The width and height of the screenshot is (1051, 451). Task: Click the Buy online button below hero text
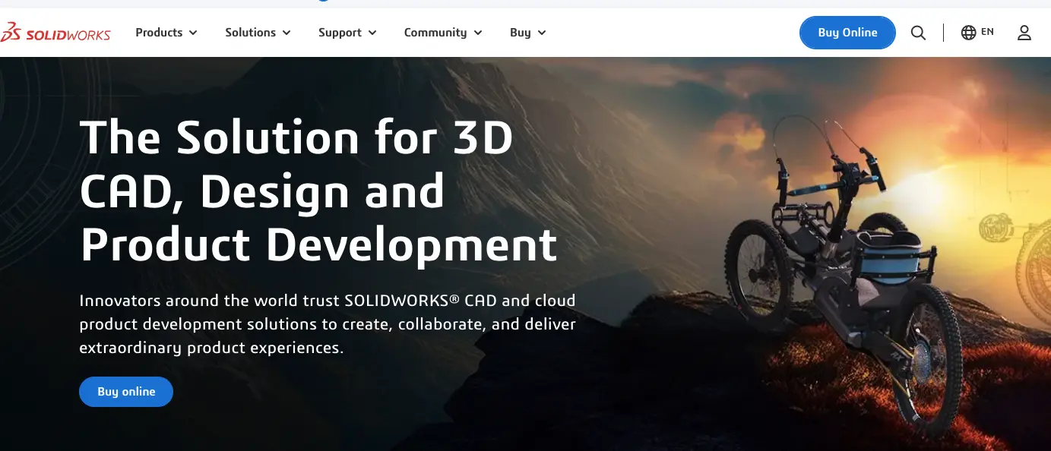(x=125, y=391)
